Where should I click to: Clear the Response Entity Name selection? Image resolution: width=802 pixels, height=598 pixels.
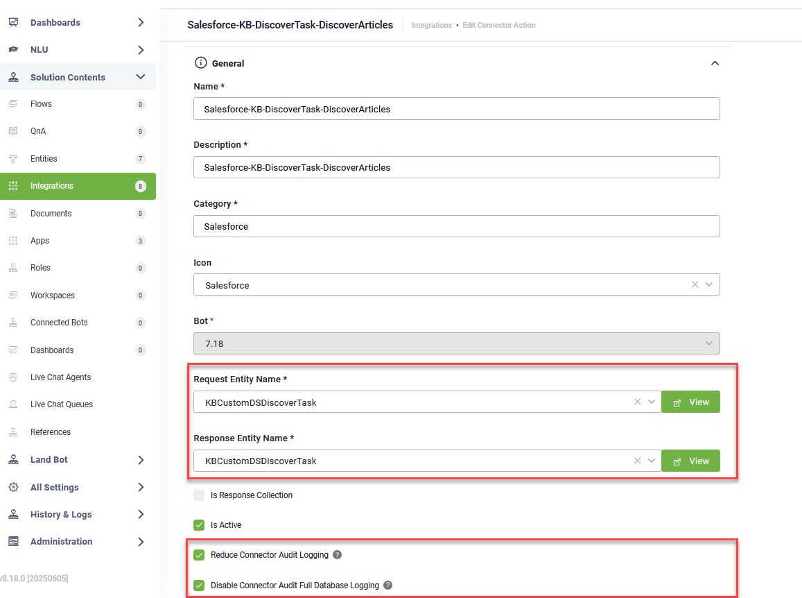(637, 461)
